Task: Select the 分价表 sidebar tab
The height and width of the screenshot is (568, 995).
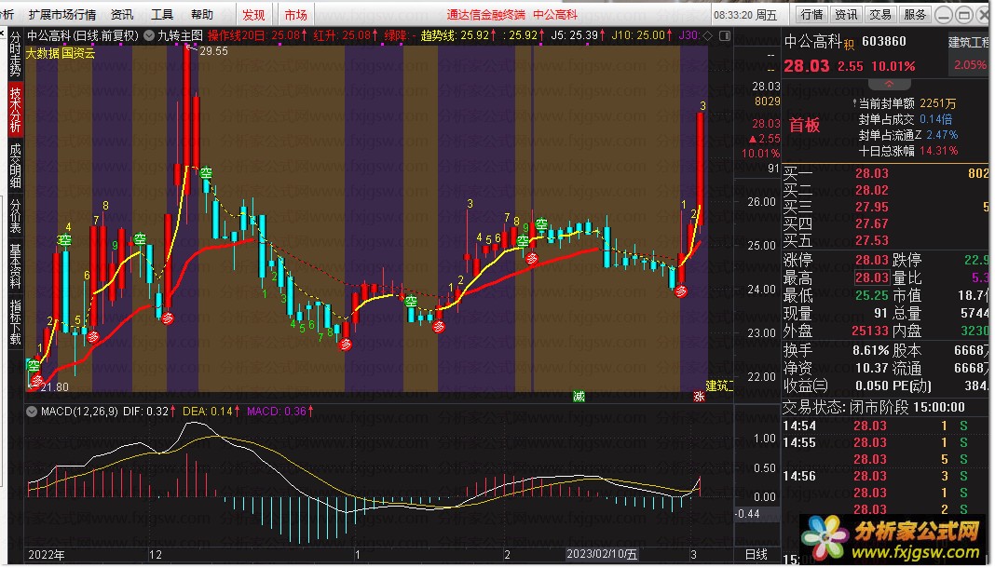Action: point(15,215)
